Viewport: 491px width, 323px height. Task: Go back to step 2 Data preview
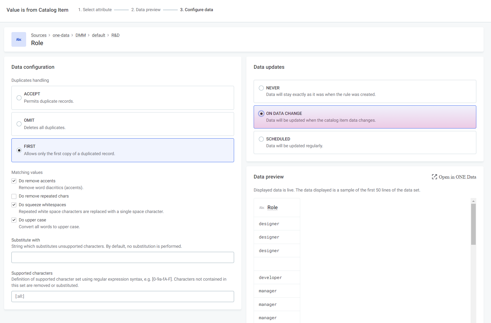(x=146, y=10)
